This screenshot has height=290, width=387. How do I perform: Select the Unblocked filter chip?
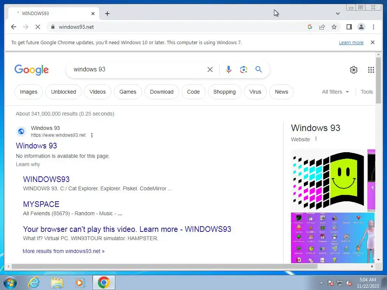[63, 92]
